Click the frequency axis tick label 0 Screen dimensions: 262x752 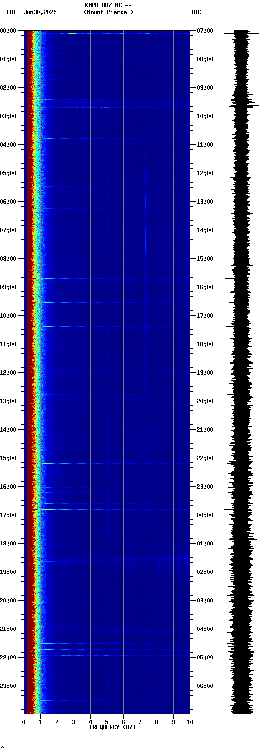point(24,722)
